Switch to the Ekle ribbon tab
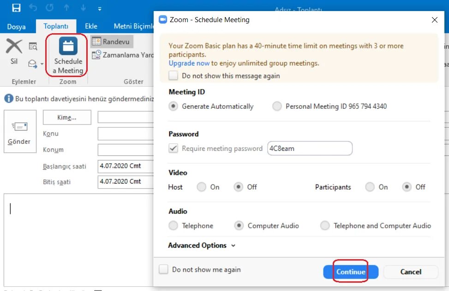 tap(91, 26)
